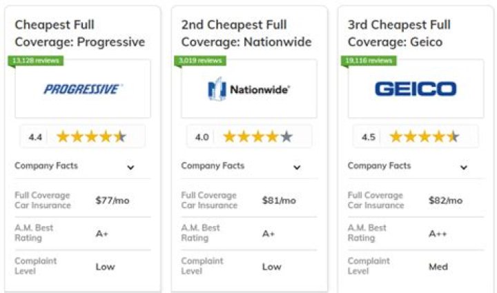497x293 pixels.
Task: Open Nationwide's 3,019 reviews badge
Action: pyautogui.click(x=201, y=61)
